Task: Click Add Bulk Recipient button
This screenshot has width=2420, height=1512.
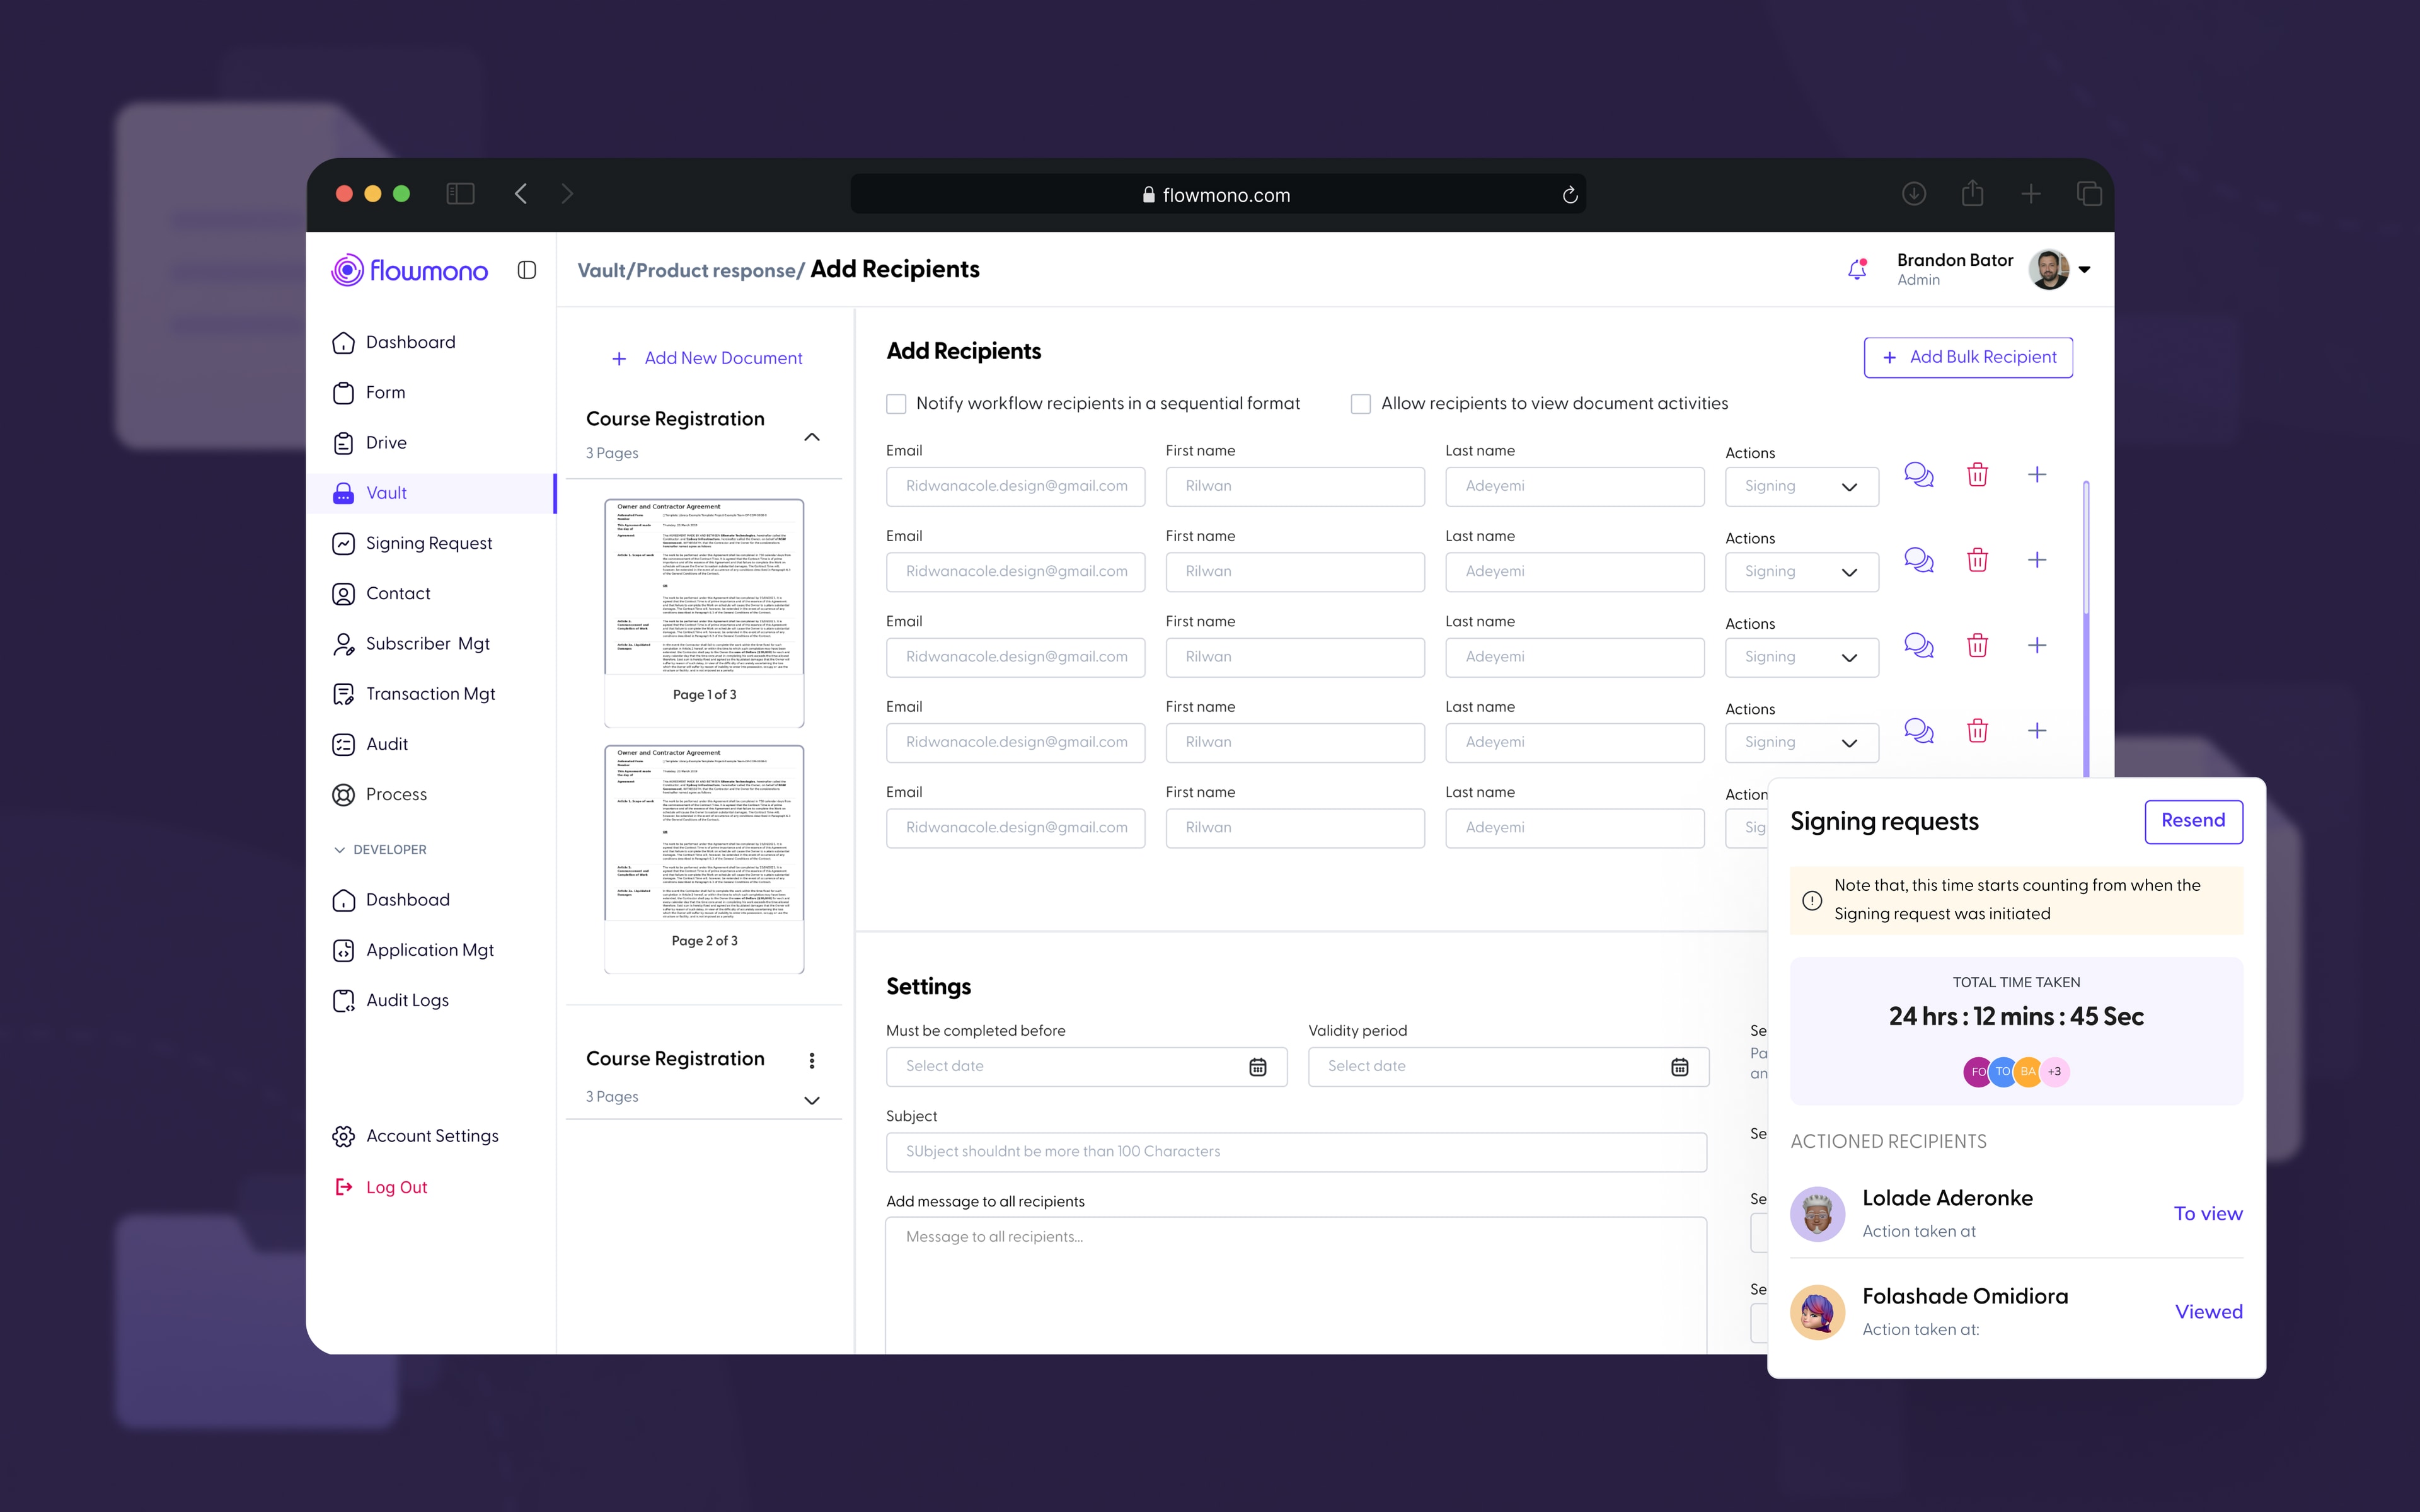Action: point(1967,357)
